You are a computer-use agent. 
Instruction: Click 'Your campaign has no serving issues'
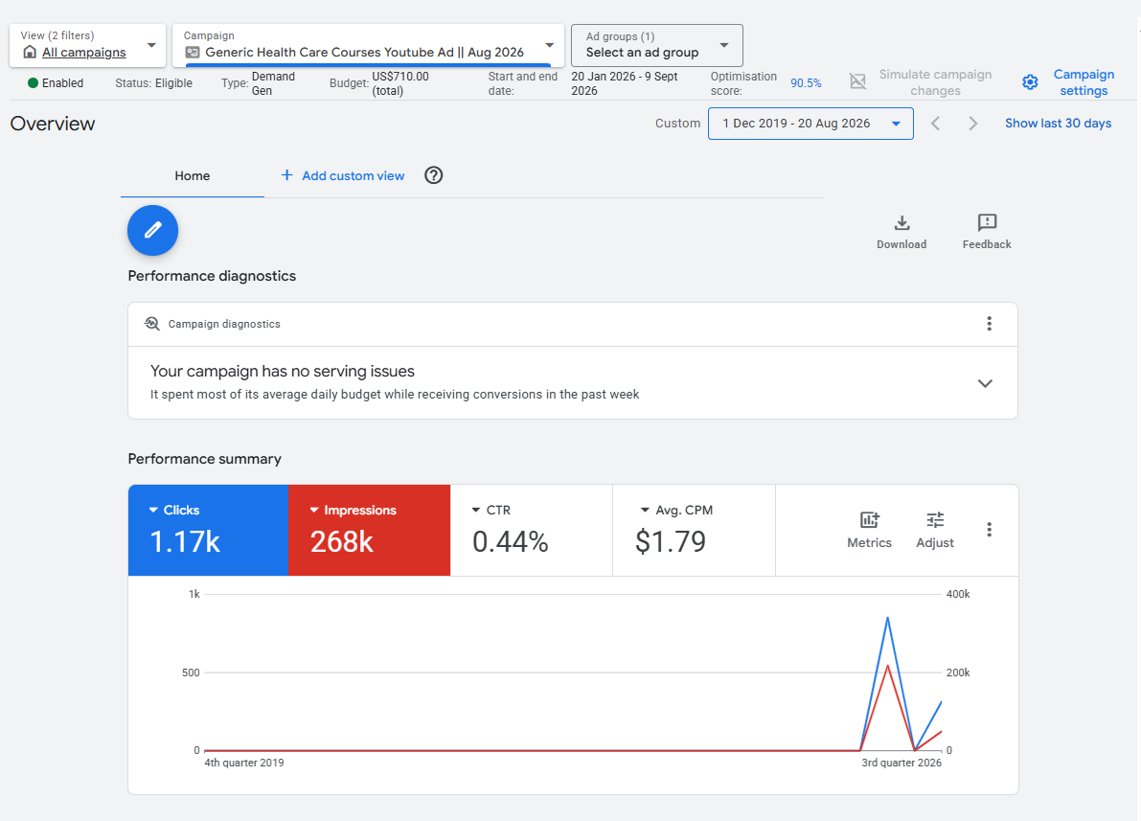(x=283, y=371)
